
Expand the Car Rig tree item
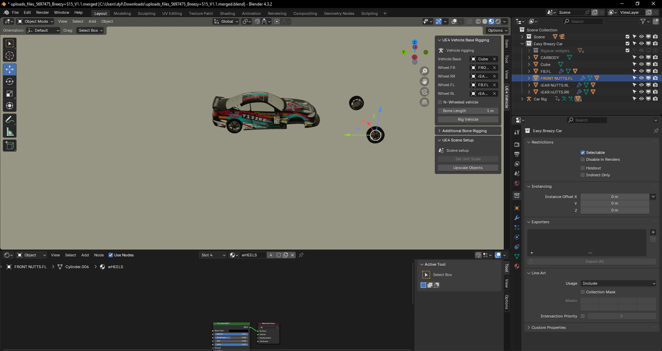522,99
